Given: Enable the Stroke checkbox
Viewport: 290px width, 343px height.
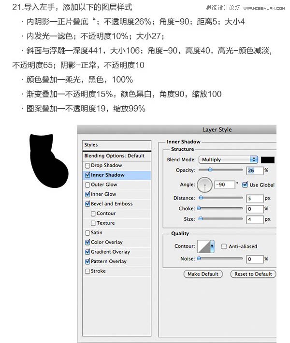Looking at the screenshot, I should pyautogui.click(x=87, y=271).
